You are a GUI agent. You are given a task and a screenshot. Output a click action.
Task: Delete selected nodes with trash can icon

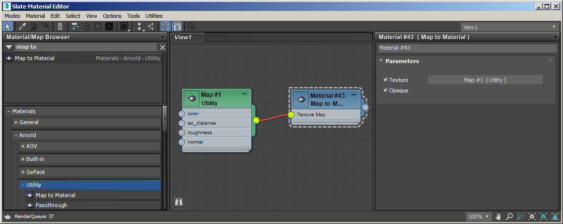(x=60, y=26)
